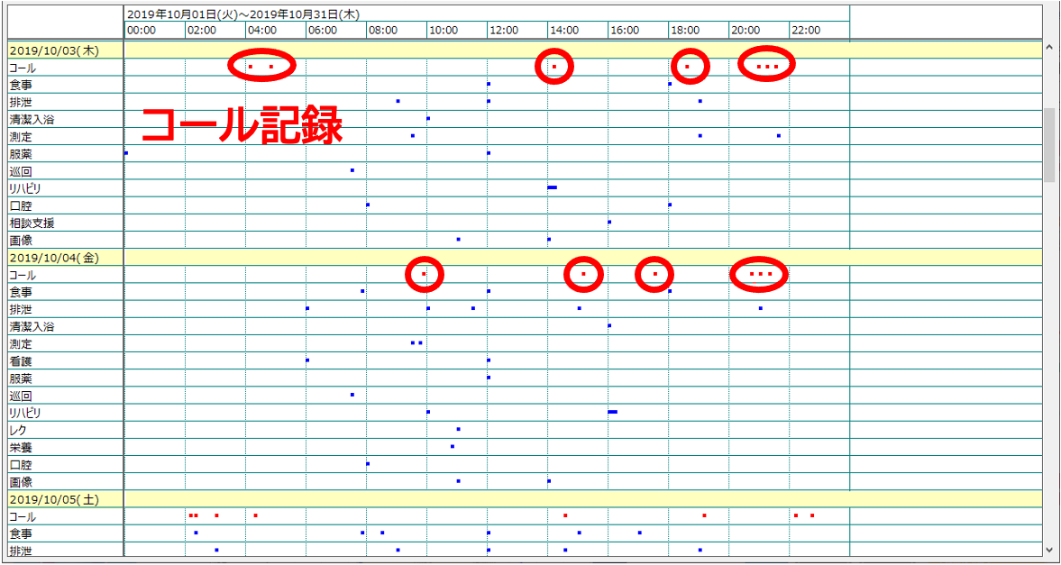Image resolution: width=1061 pixels, height=565 pixels.
Task: Click the scrollbar down arrow
Action: pos(1049,549)
